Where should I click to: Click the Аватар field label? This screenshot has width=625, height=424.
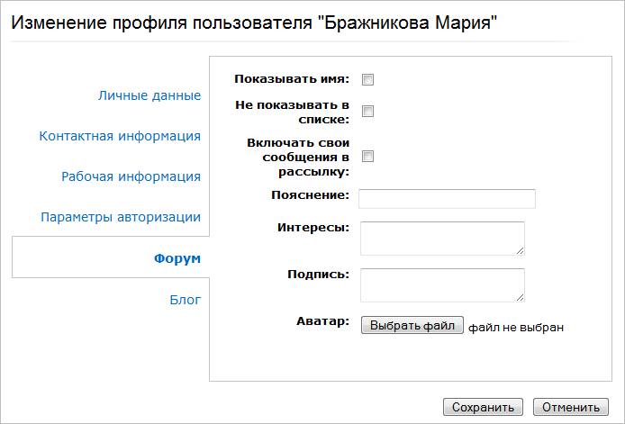coord(322,321)
